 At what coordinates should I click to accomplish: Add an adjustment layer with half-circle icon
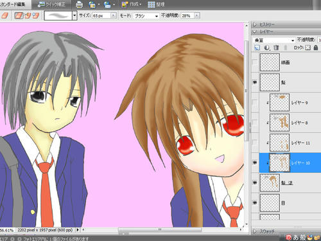(266, 48)
